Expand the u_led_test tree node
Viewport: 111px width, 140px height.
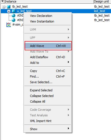tap(9, 11)
